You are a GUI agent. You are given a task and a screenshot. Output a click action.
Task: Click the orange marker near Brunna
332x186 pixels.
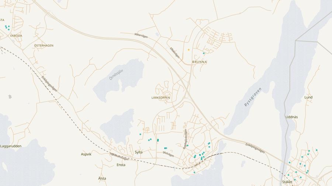click(x=189, y=50)
